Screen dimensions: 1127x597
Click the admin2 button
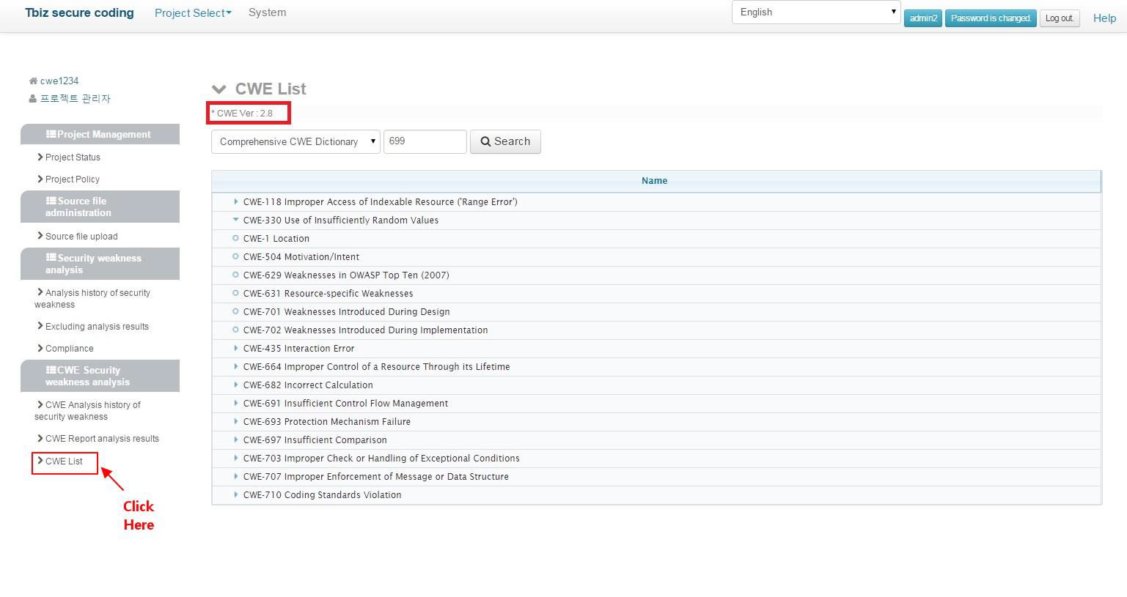(923, 18)
